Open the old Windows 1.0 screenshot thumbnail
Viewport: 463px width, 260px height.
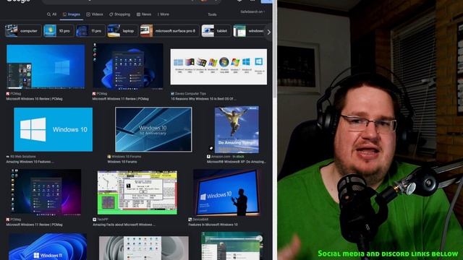pyautogui.click(x=137, y=193)
